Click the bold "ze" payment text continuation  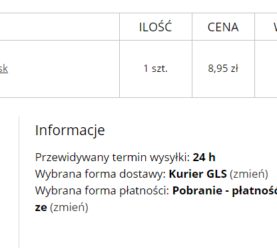click(x=41, y=208)
